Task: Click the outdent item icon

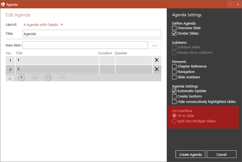Action: coord(62,78)
